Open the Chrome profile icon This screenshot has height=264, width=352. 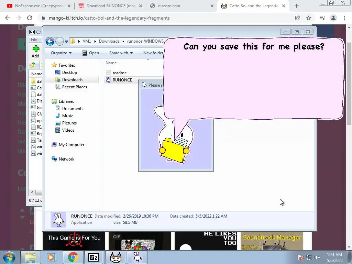pyautogui.click(x=333, y=18)
